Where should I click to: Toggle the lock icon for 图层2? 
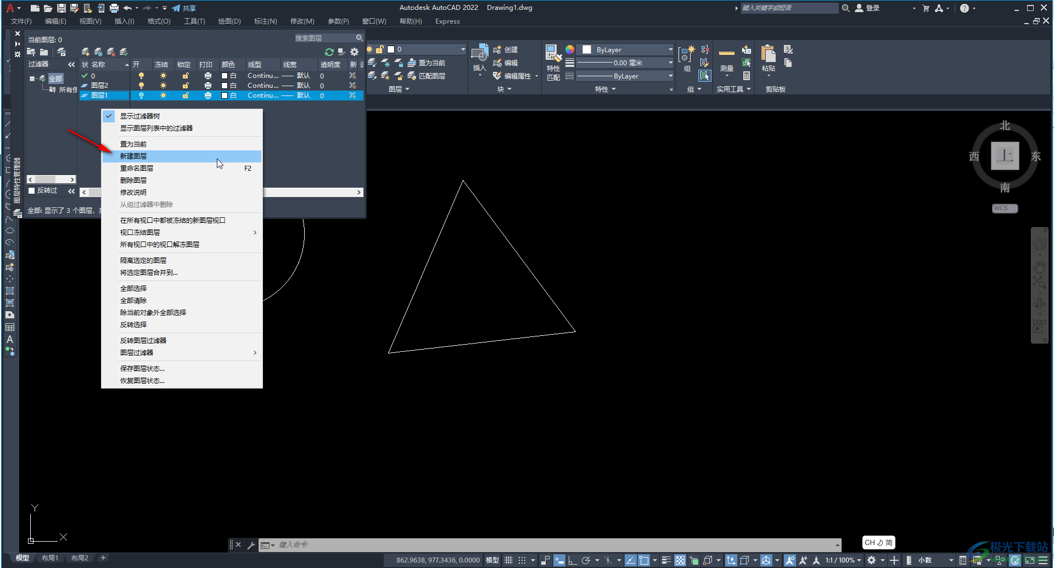186,86
